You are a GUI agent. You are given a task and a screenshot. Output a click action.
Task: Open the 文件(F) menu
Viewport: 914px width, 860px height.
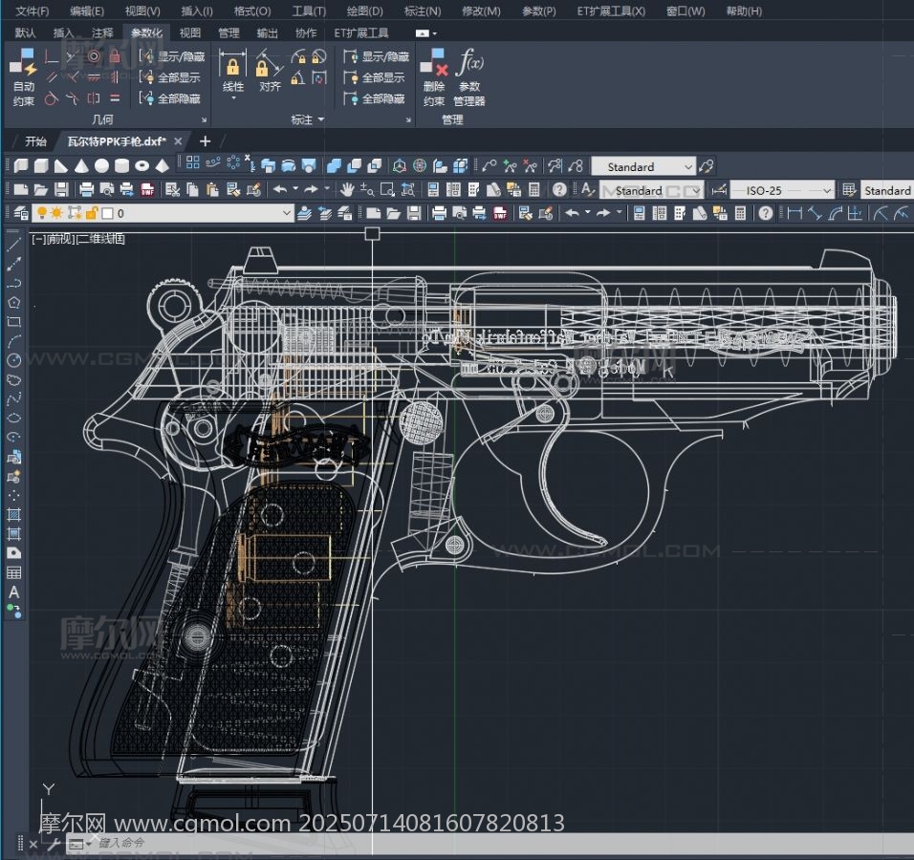(33, 11)
